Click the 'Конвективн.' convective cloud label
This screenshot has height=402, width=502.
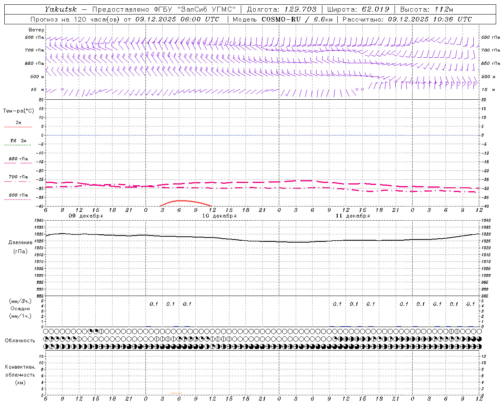(x=20, y=367)
